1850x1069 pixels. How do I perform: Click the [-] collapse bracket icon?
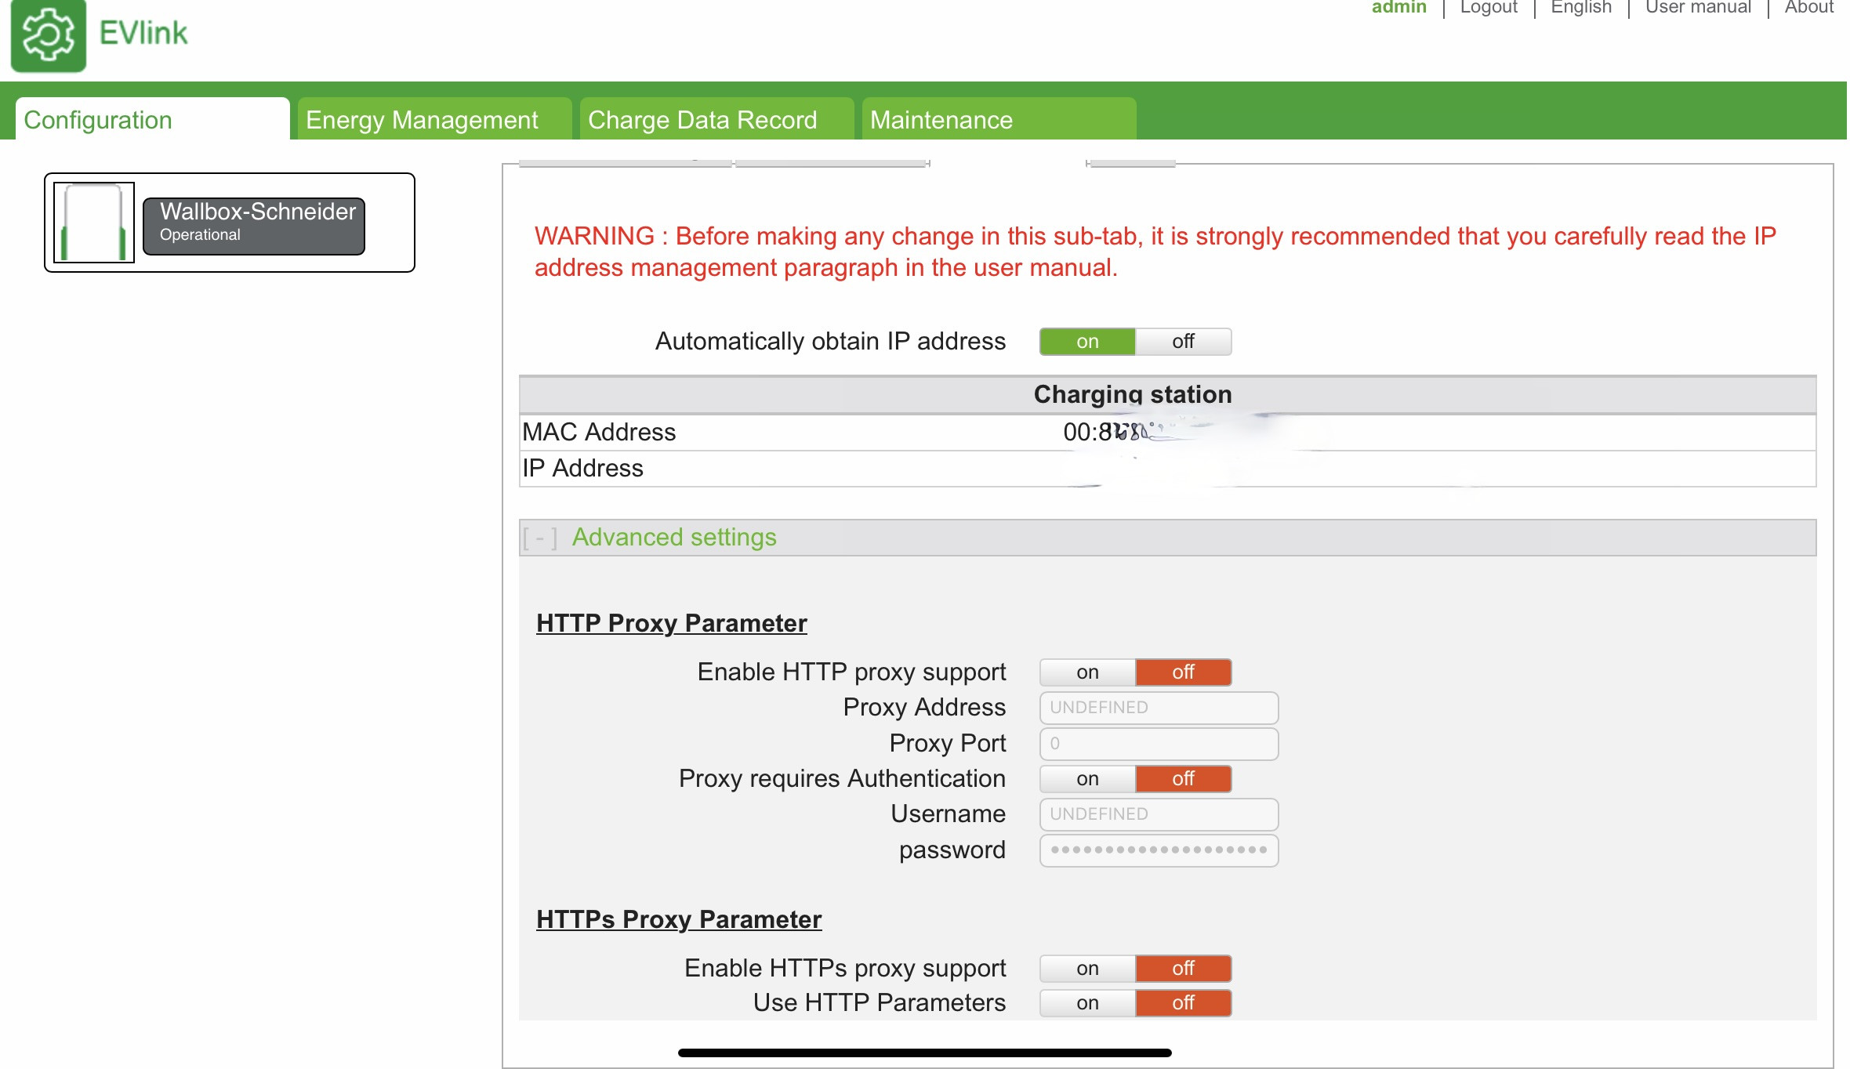coord(540,538)
